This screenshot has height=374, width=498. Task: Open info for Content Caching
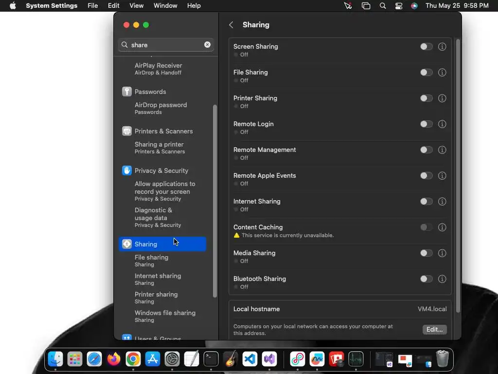click(442, 227)
